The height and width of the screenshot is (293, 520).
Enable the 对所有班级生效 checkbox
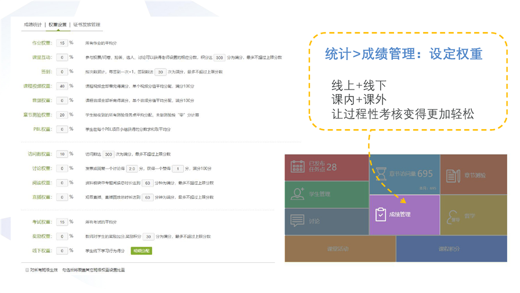[x=27, y=270]
